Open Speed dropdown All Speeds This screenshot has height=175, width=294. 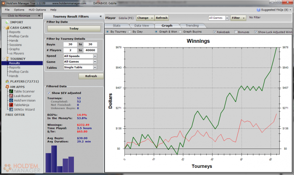click(x=80, y=56)
